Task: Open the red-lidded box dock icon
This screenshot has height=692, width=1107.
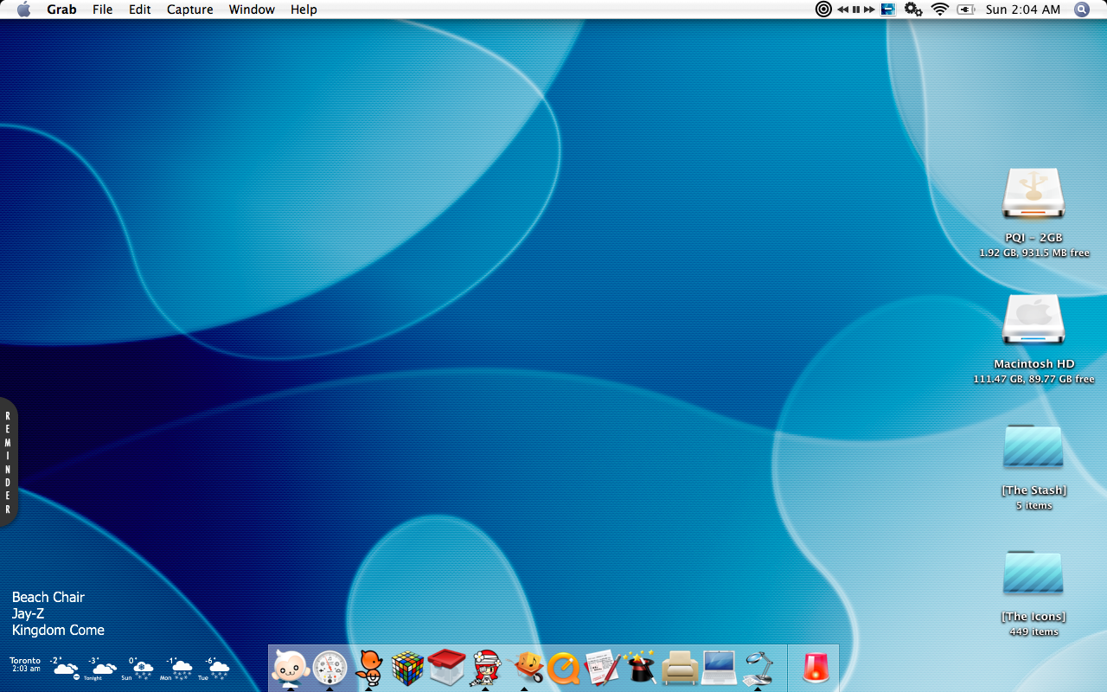Action: (446, 668)
